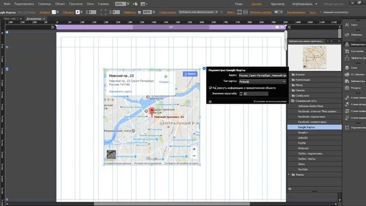Click the blue sign-in button on the map
366x206 pixels.
click(x=190, y=74)
